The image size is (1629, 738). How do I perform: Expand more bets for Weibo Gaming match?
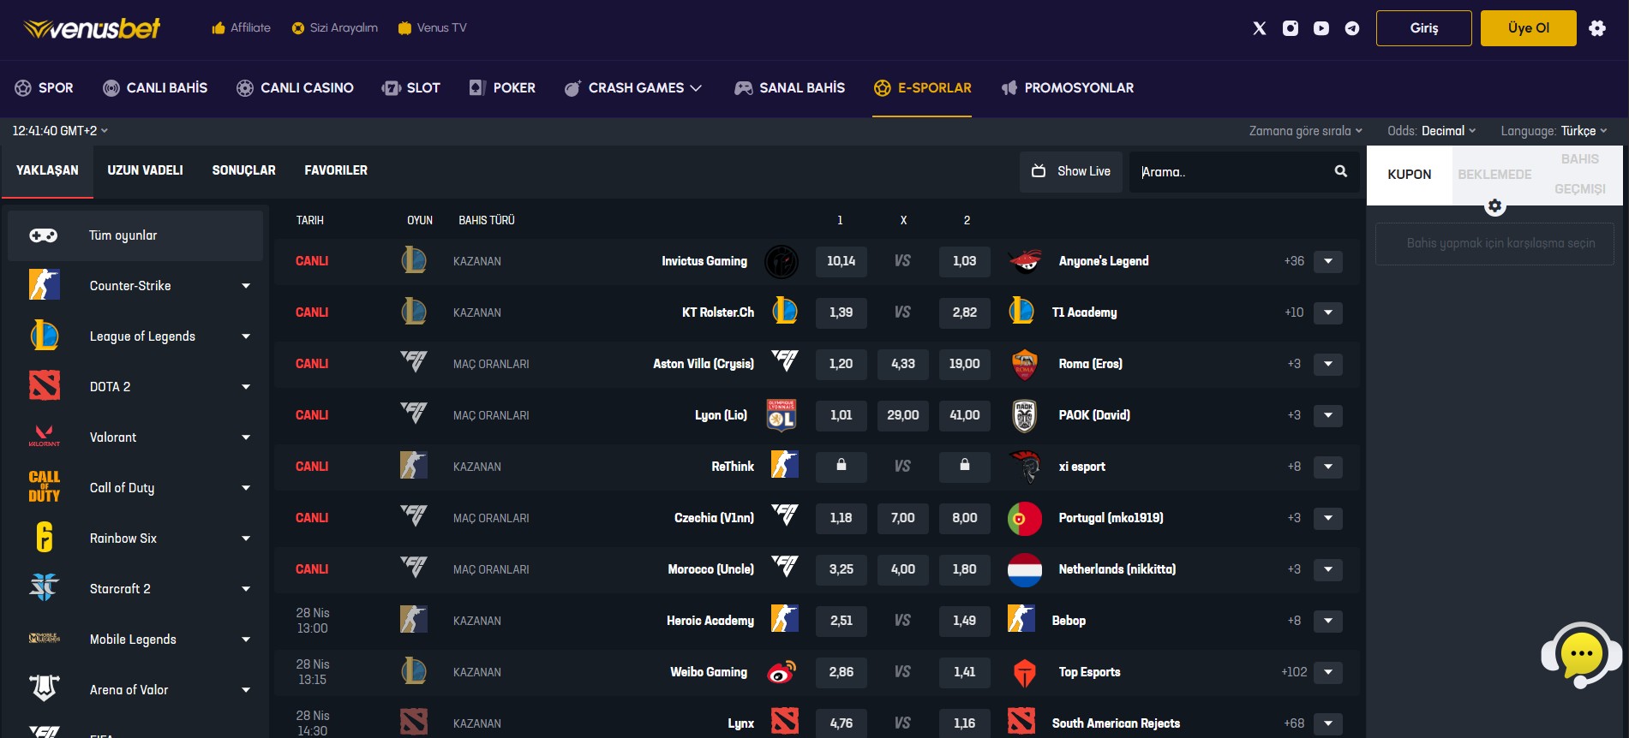coord(1327,672)
